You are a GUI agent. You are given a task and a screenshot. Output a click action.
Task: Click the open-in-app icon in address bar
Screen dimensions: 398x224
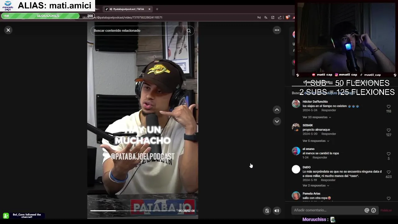[273, 17]
